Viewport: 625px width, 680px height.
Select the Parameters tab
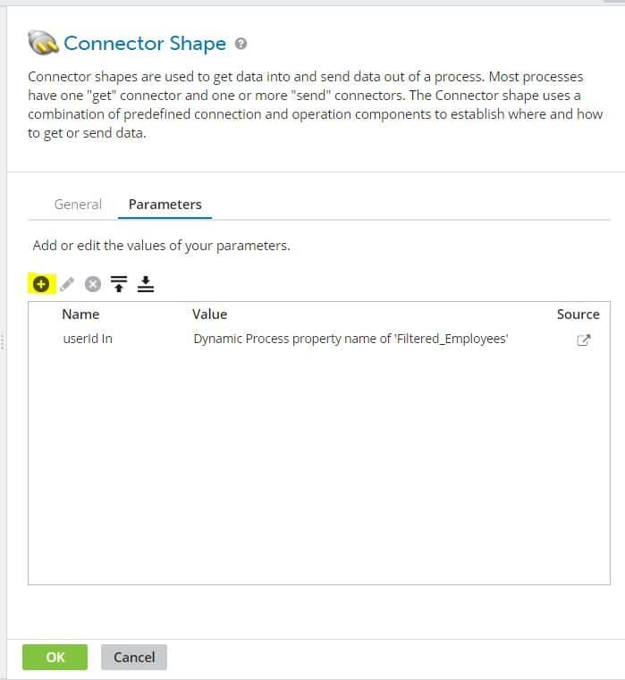165,204
